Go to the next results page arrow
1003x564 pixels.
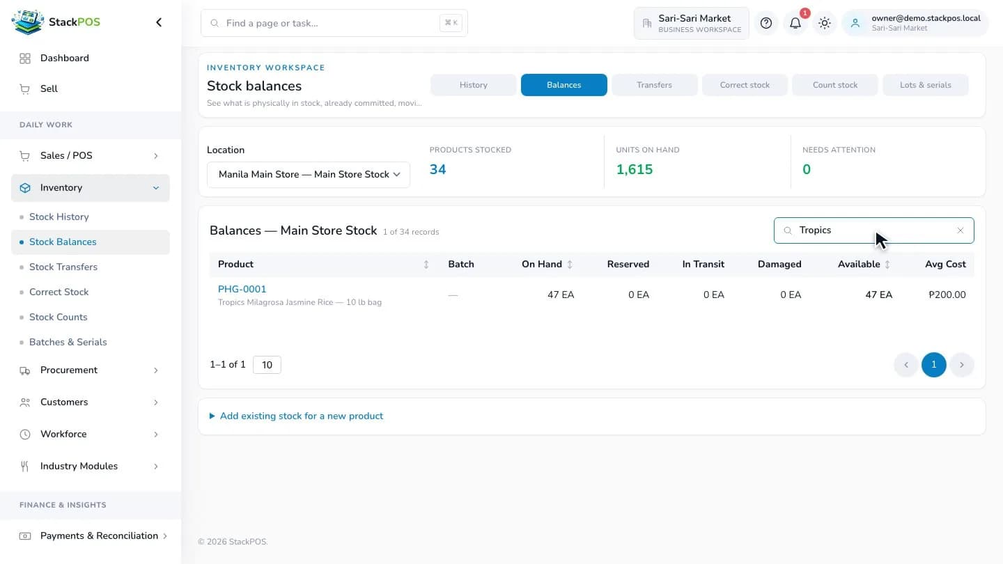962,365
